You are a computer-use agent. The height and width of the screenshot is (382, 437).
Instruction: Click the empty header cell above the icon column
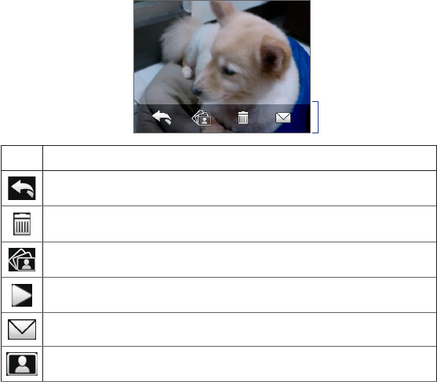22,158
